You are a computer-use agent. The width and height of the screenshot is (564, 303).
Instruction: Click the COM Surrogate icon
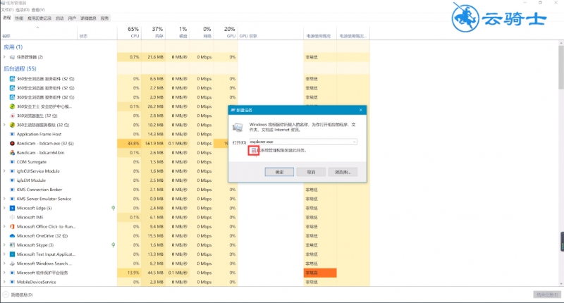[x=12, y=162]
